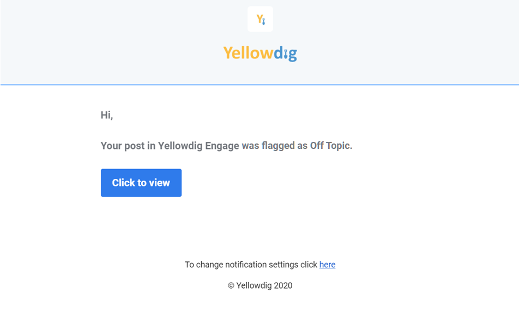Click the copyright symbol in the footer
Screen dimensions: 519x311
[231, 285]
